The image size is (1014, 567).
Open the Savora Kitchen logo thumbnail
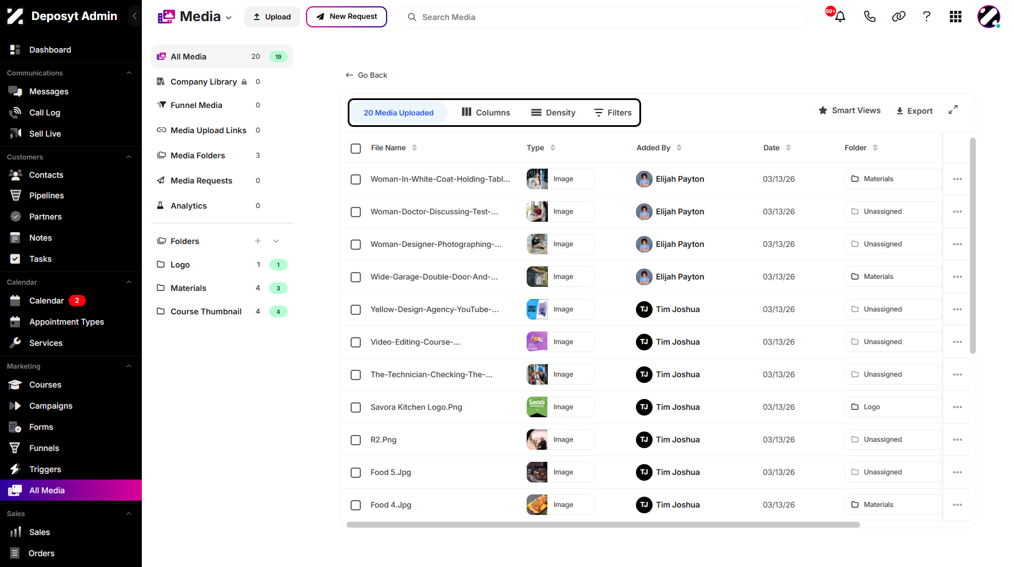537,407
